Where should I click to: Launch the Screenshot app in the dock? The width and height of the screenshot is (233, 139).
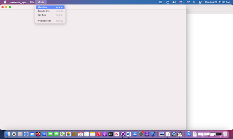[14, 134]
